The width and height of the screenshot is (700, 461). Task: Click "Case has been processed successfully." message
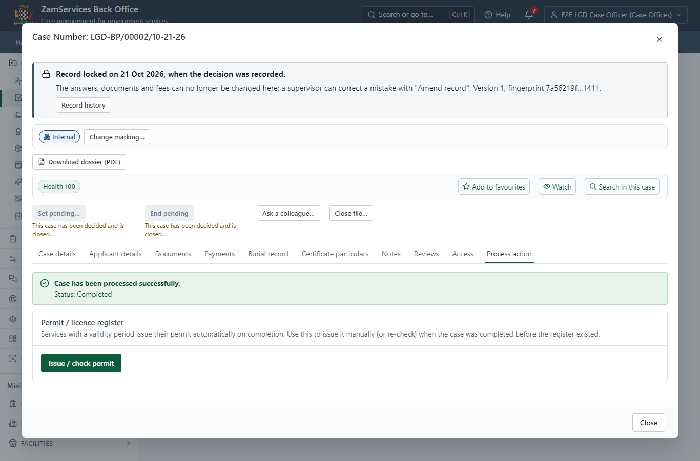pos(117,283)
